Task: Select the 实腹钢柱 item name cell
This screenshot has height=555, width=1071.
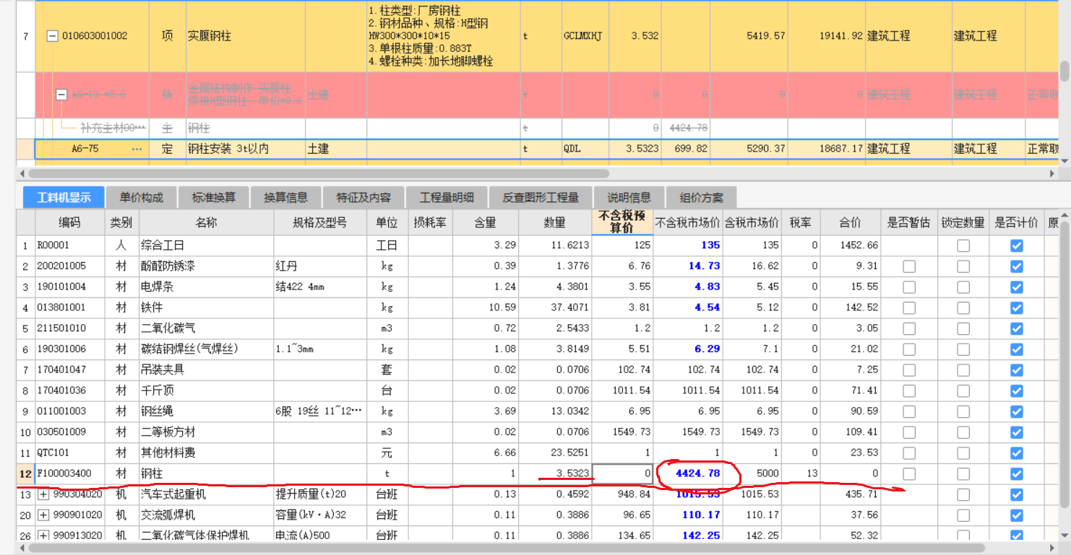Action: 245,36
